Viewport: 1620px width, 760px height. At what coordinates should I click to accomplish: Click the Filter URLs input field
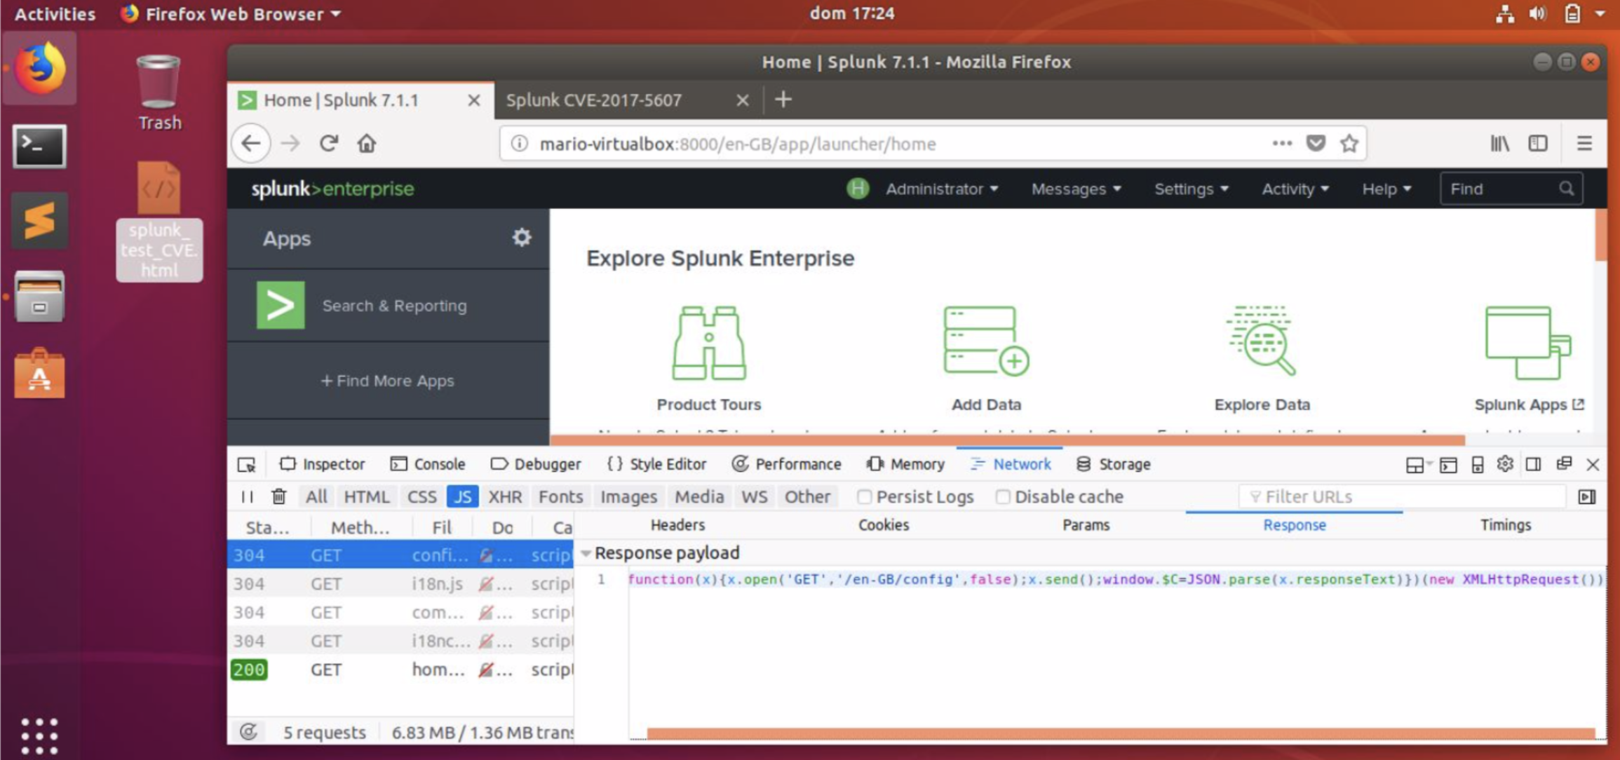click(1403, 496)
